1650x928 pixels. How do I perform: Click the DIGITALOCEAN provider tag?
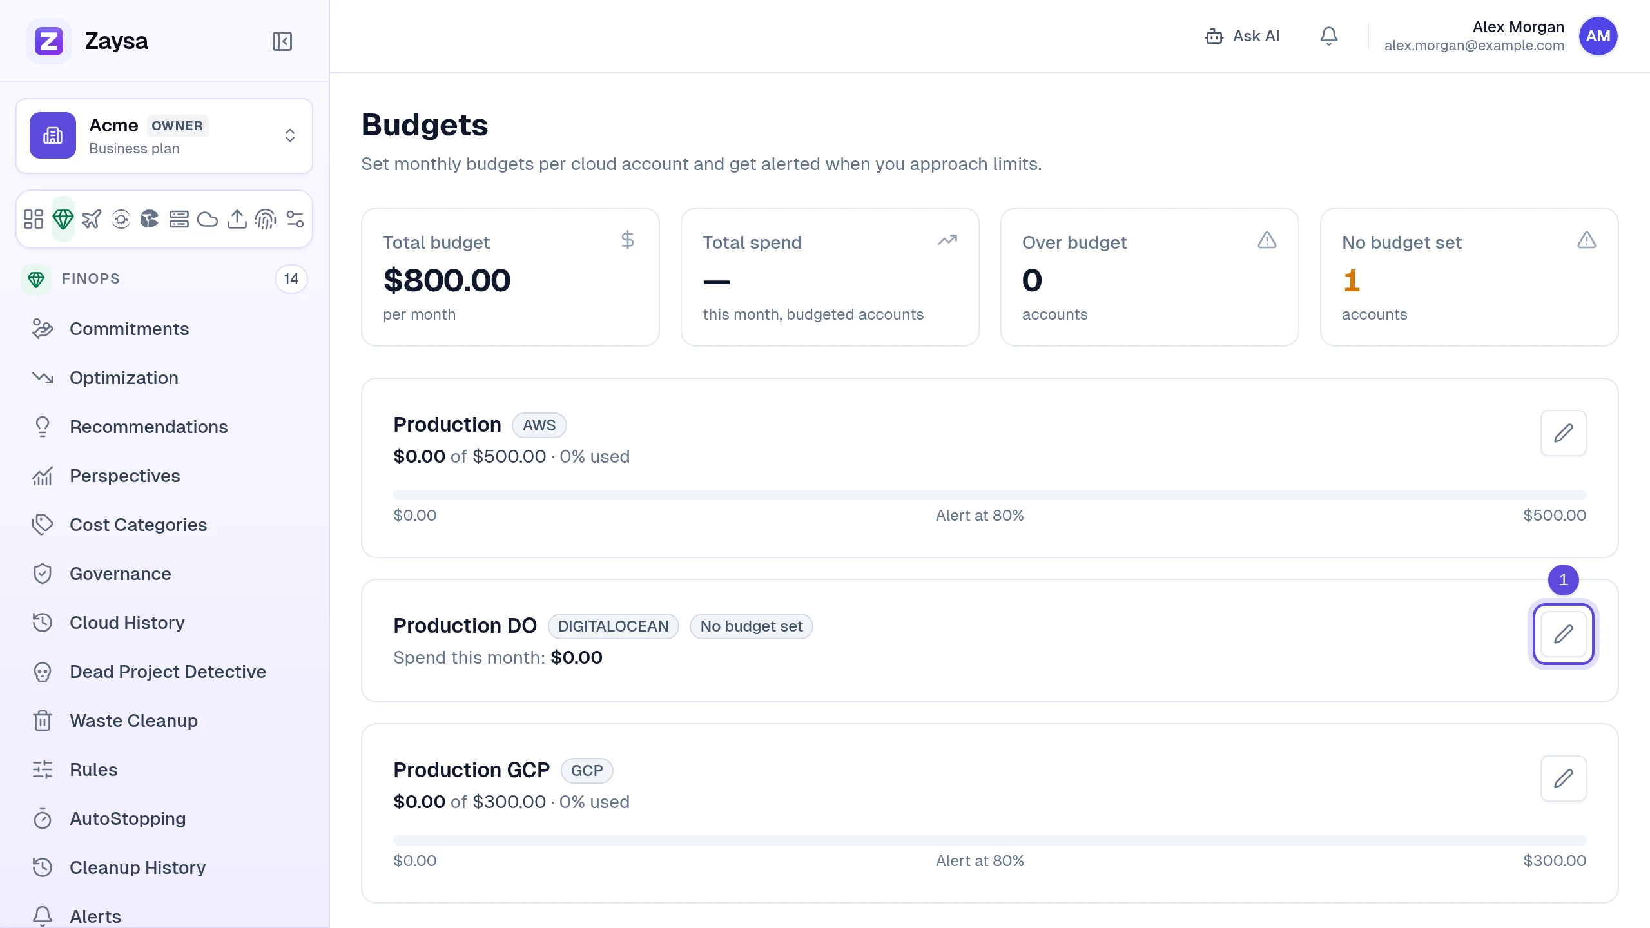tap(613, 626)
